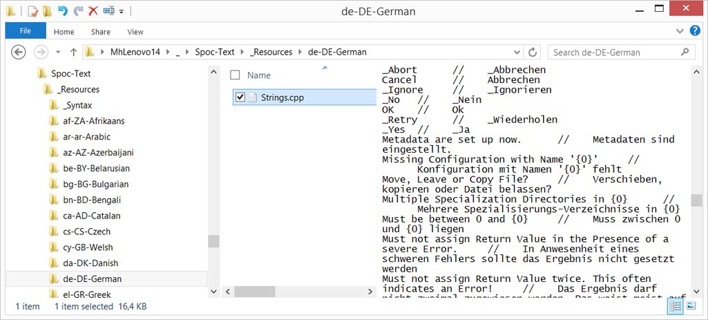This screenshot has width=708, height=320.
Task: Open Customize Quick Access Toolbar dropdown
Action: [x=122, y=12]
